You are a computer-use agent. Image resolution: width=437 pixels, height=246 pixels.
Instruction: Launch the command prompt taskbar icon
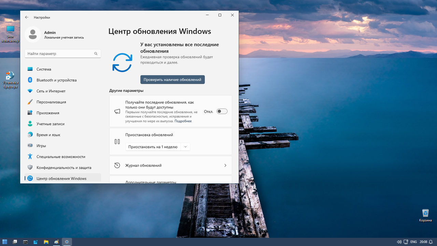point(25,242)
